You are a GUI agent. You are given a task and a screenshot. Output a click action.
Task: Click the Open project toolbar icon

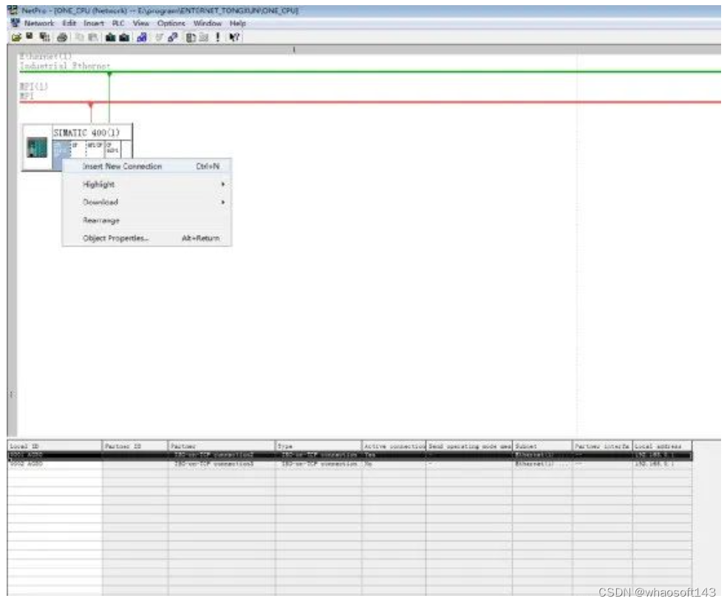16,37
